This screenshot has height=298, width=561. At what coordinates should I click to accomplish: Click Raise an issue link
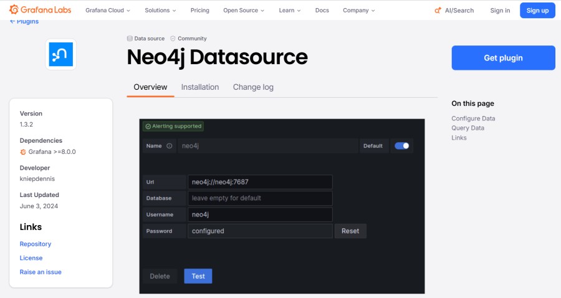click(x=41, y=272)
